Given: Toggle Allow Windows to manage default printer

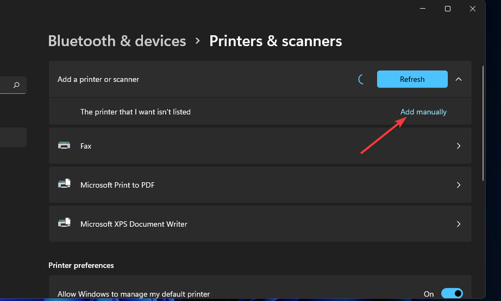Looking at the screenshot, I should 452,293.
